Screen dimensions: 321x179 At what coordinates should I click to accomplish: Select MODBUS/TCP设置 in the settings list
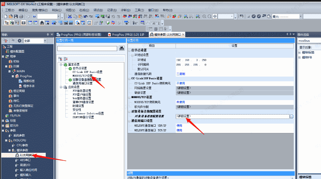pyautogui.click(x=82, y=76)
